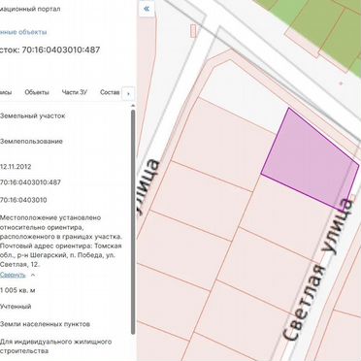The height and width of the screenshot is (361, 361).
Task: Click the address text mentioning Томская обл.
Action: click(61, 241)
